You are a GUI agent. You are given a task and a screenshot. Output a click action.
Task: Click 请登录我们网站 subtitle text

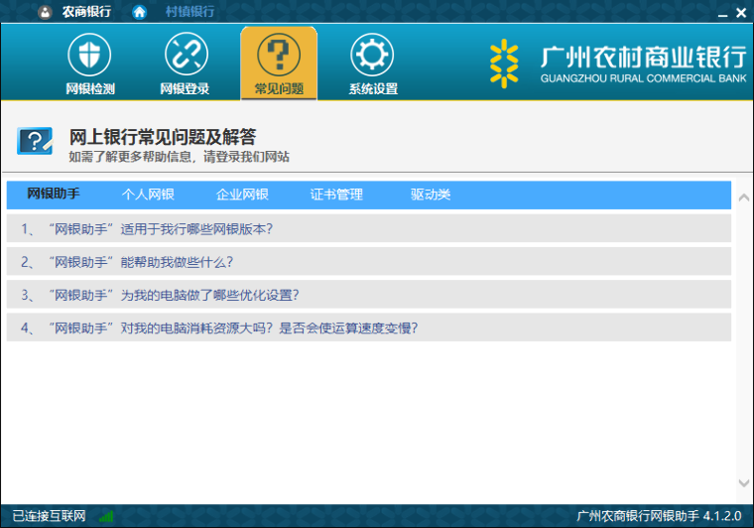[246, 157]
